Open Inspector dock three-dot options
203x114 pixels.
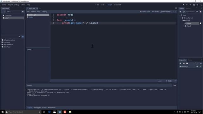pyautogui.click(x=202, y=60)
